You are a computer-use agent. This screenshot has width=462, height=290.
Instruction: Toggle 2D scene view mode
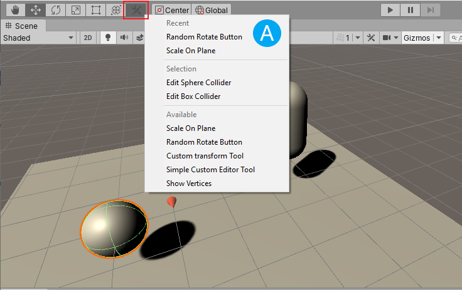pyautogui.click(x=88, y=38)
